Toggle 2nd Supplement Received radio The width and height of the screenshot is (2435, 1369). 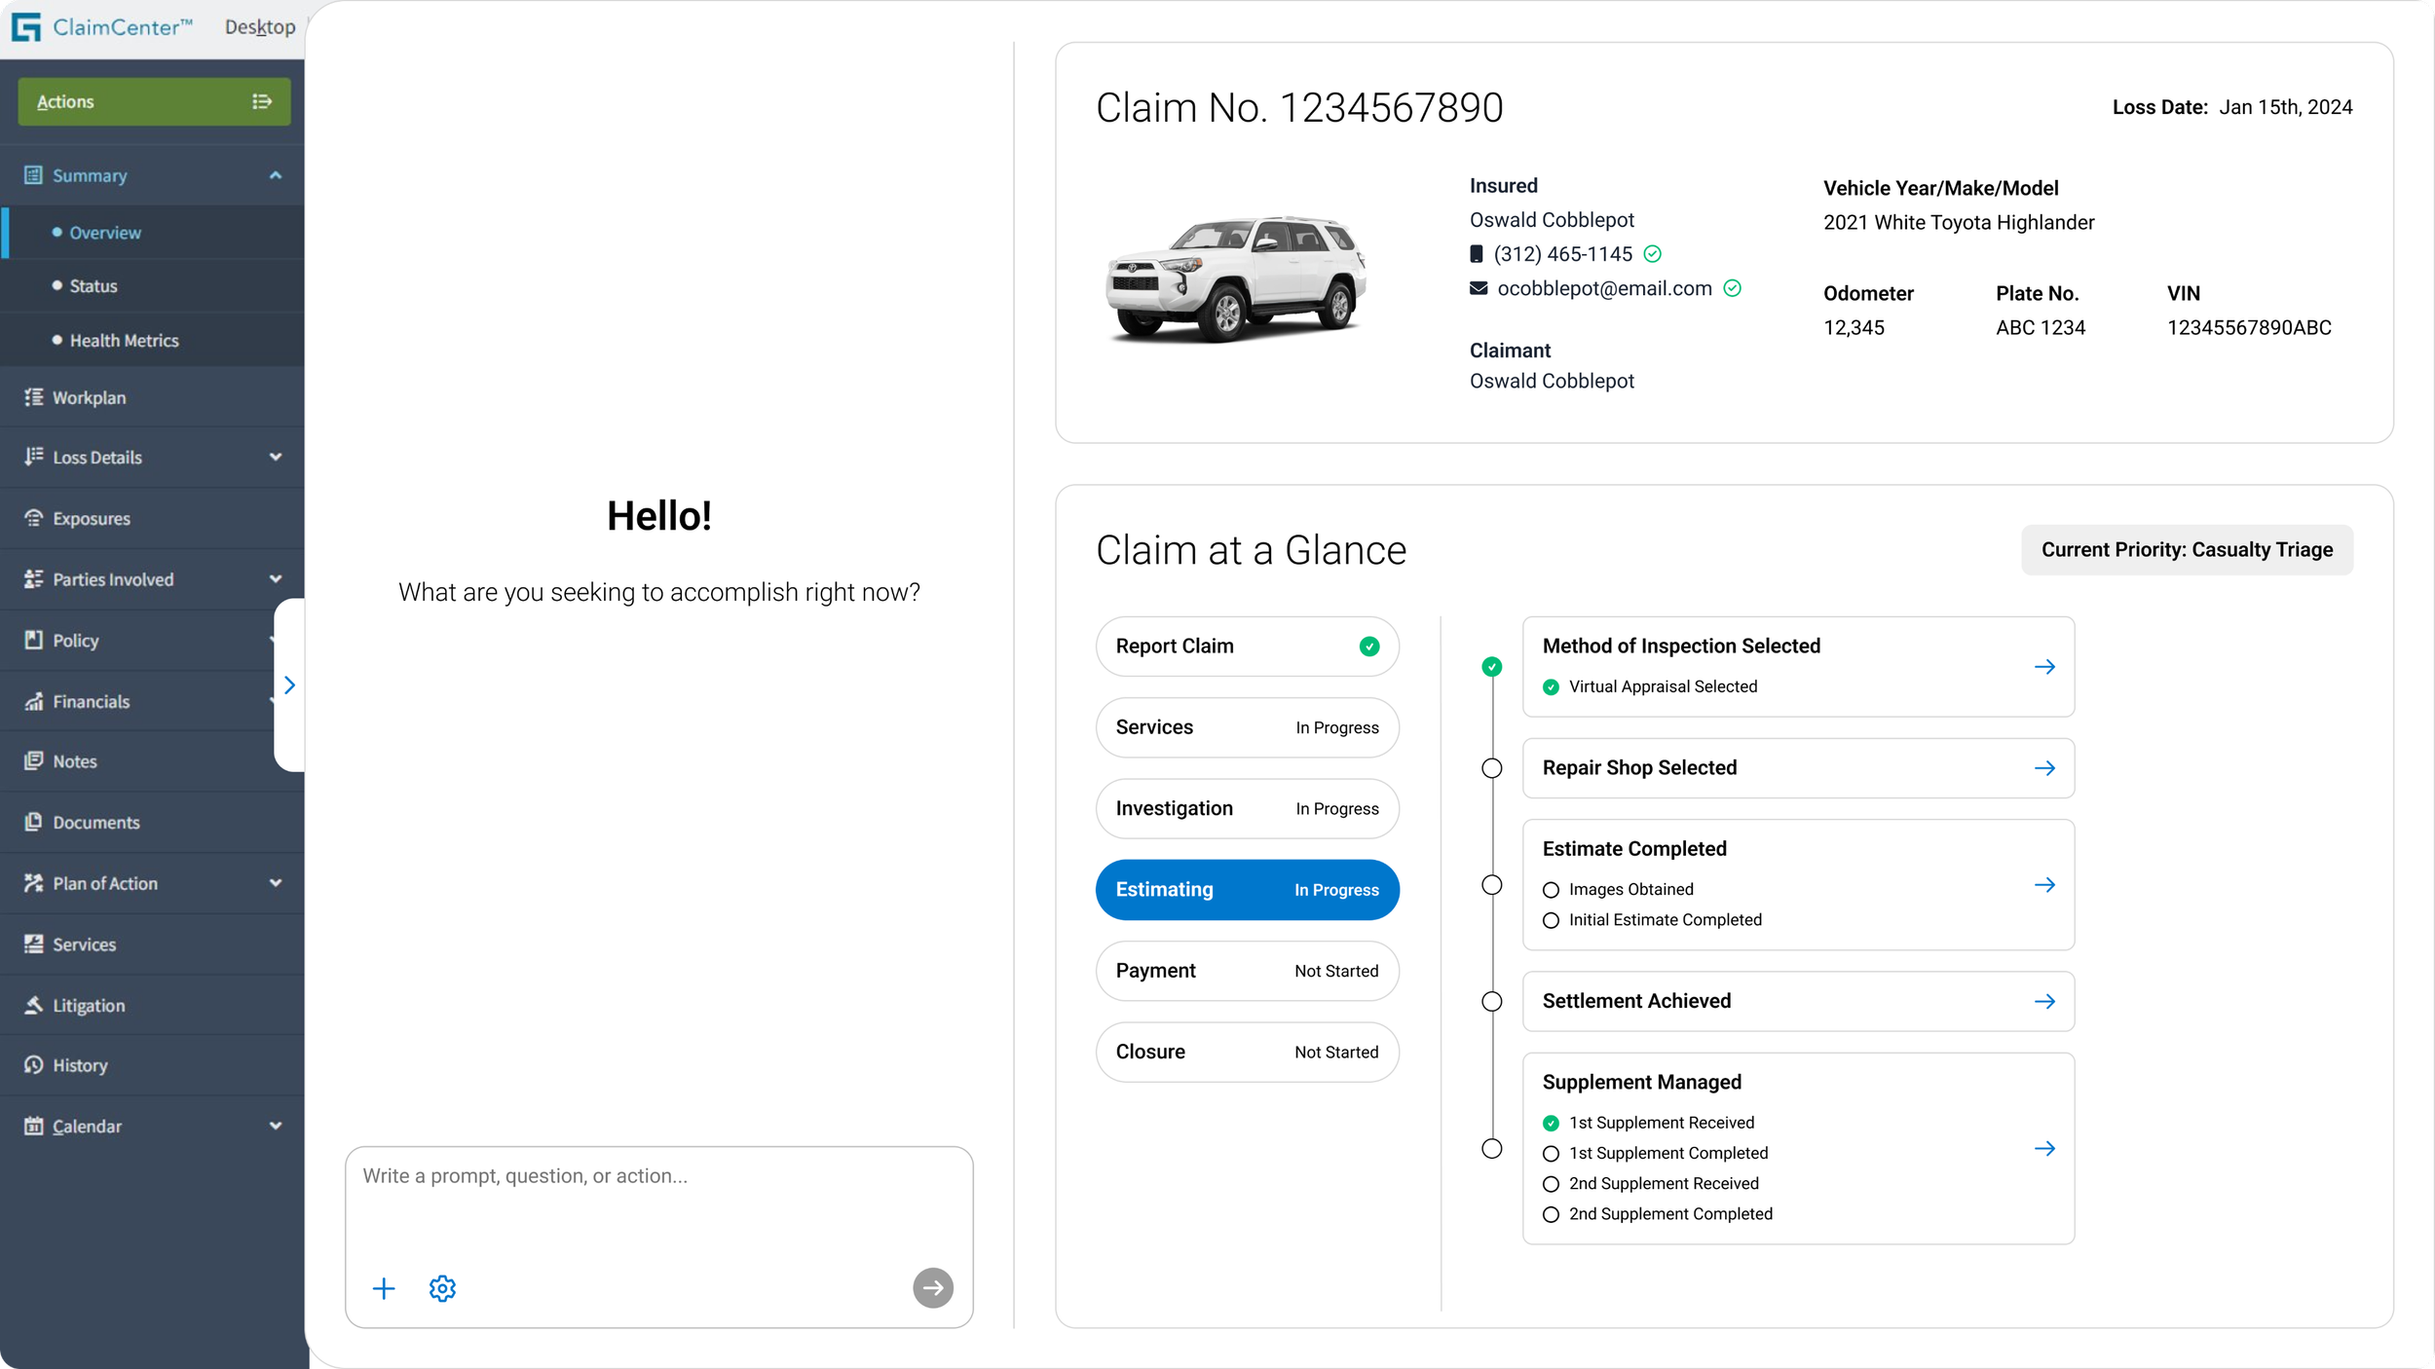coord(1551,1184)
